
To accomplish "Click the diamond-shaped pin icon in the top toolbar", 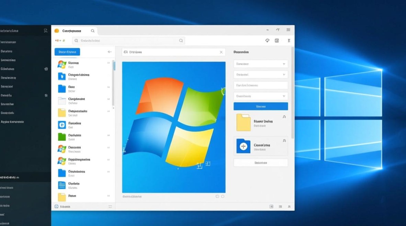I will click(x=267, y=40).
